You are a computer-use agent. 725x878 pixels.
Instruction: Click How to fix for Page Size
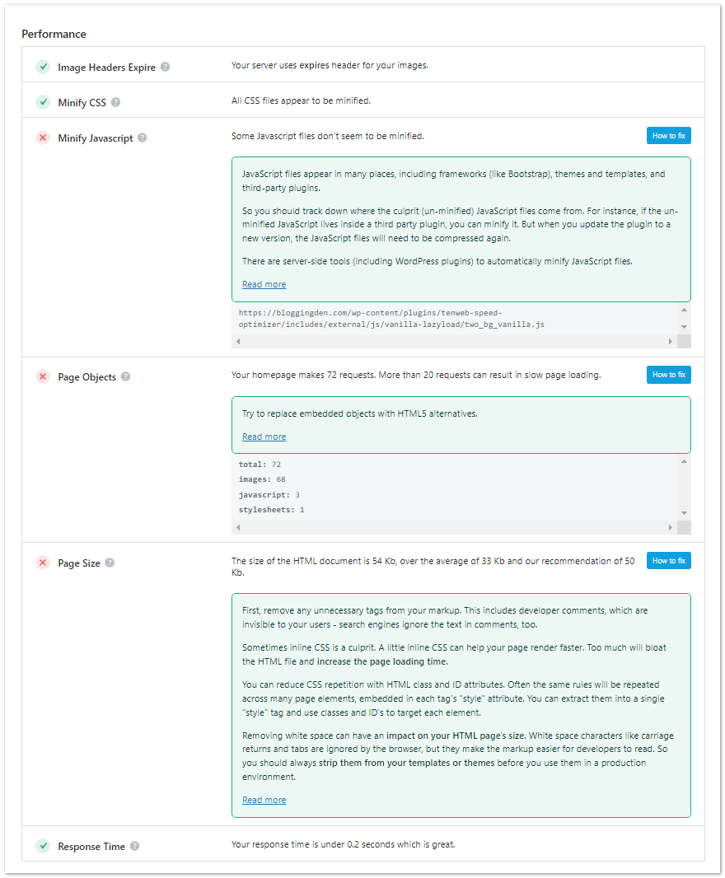point(669,560)
